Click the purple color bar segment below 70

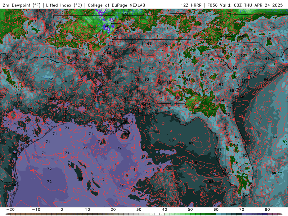click(244, 214)
